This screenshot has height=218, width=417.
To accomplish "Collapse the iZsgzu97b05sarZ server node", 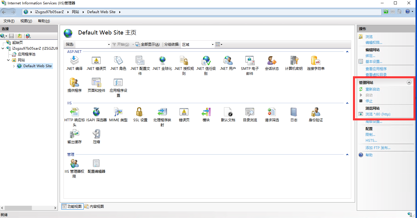I will tap(3, 49).
